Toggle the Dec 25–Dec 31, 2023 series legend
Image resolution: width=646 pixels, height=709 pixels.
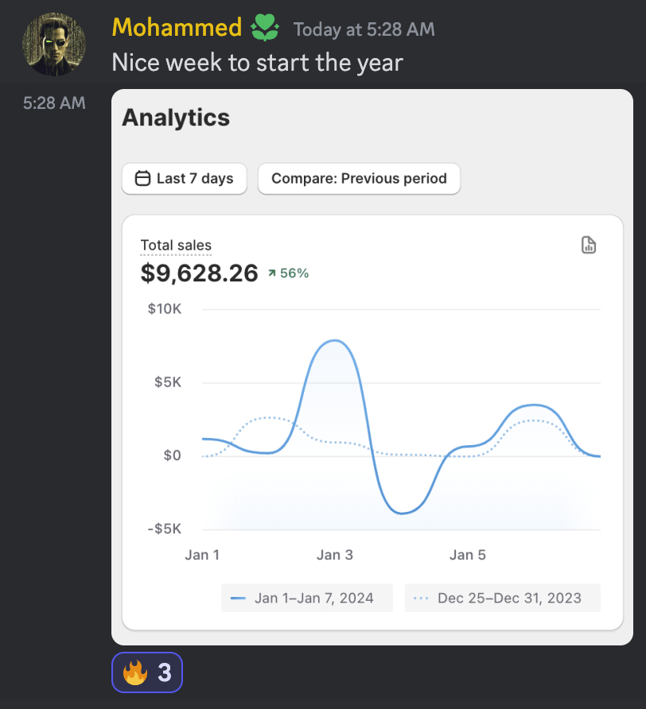[x=503, y=598]
